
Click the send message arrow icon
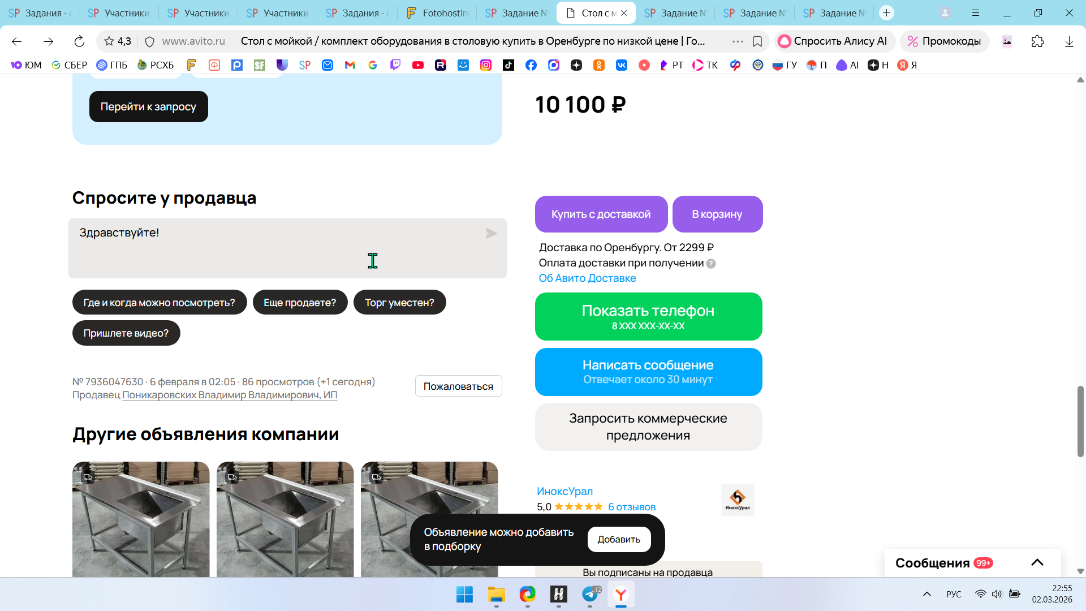point(491,234)
